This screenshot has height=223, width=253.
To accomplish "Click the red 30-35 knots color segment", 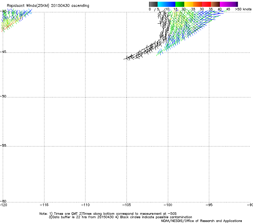I will (x=207, y=4).
